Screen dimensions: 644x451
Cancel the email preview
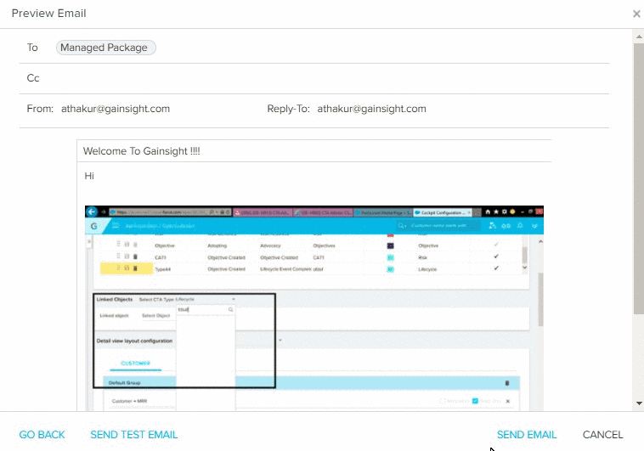click(602, 435)
